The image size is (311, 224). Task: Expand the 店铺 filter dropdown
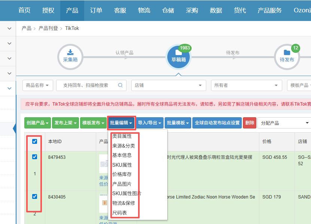168,85
